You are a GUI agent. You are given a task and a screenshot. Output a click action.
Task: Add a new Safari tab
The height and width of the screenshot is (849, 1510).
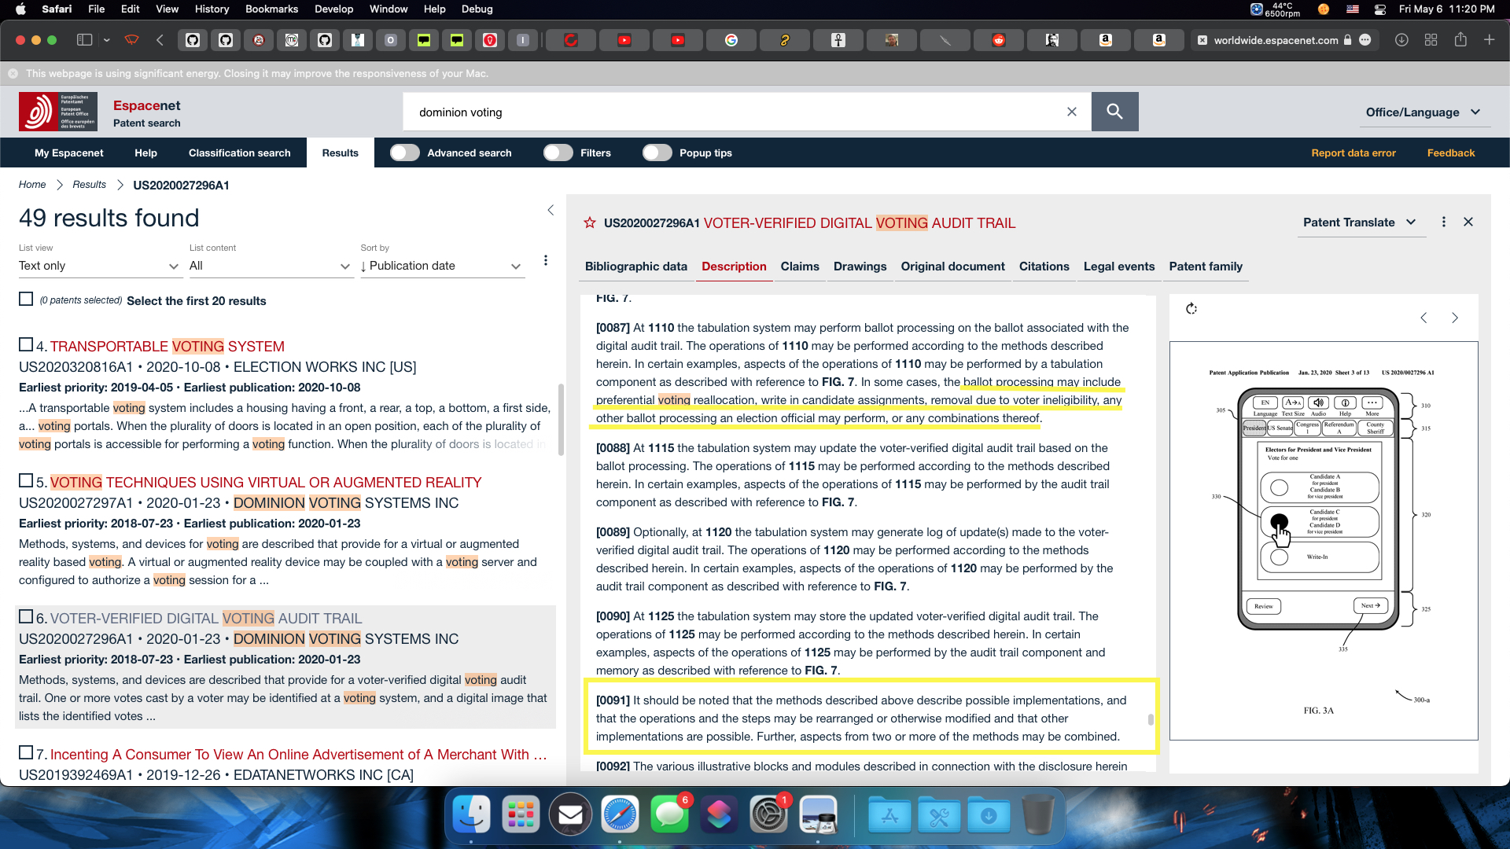click(x=1490, y=40)
